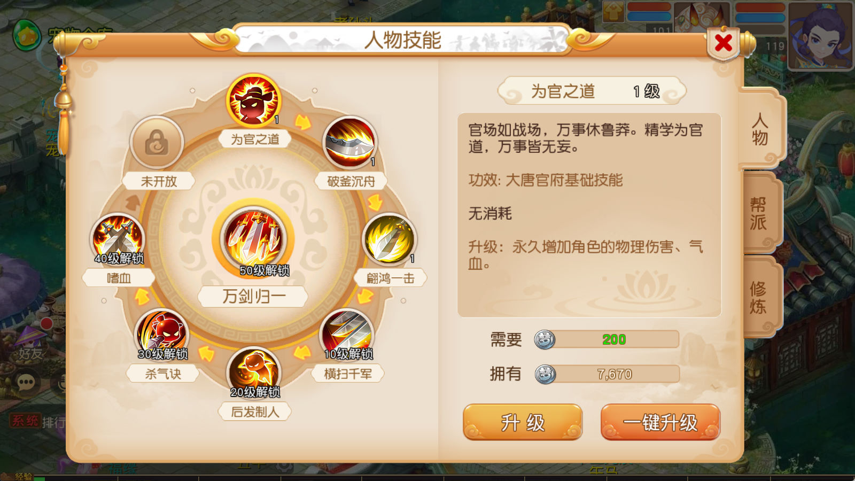The image size is (855, 481).
Task: Open the chat bubble icon
Action: (x=26, y=382)
